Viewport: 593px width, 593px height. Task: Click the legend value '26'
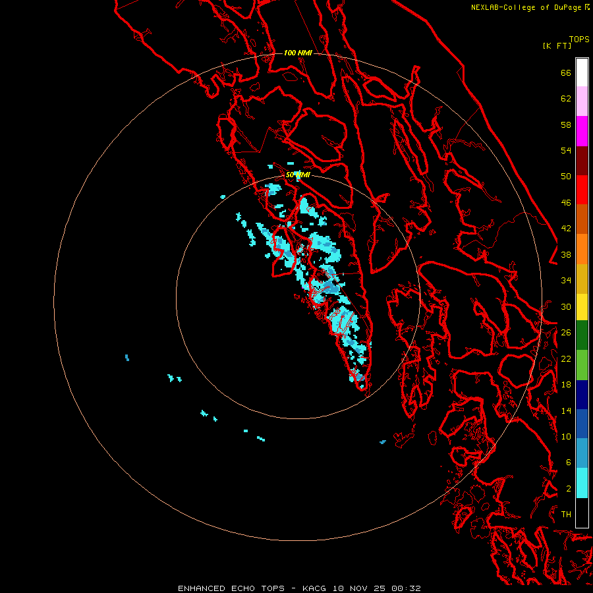tap(566, 333)
